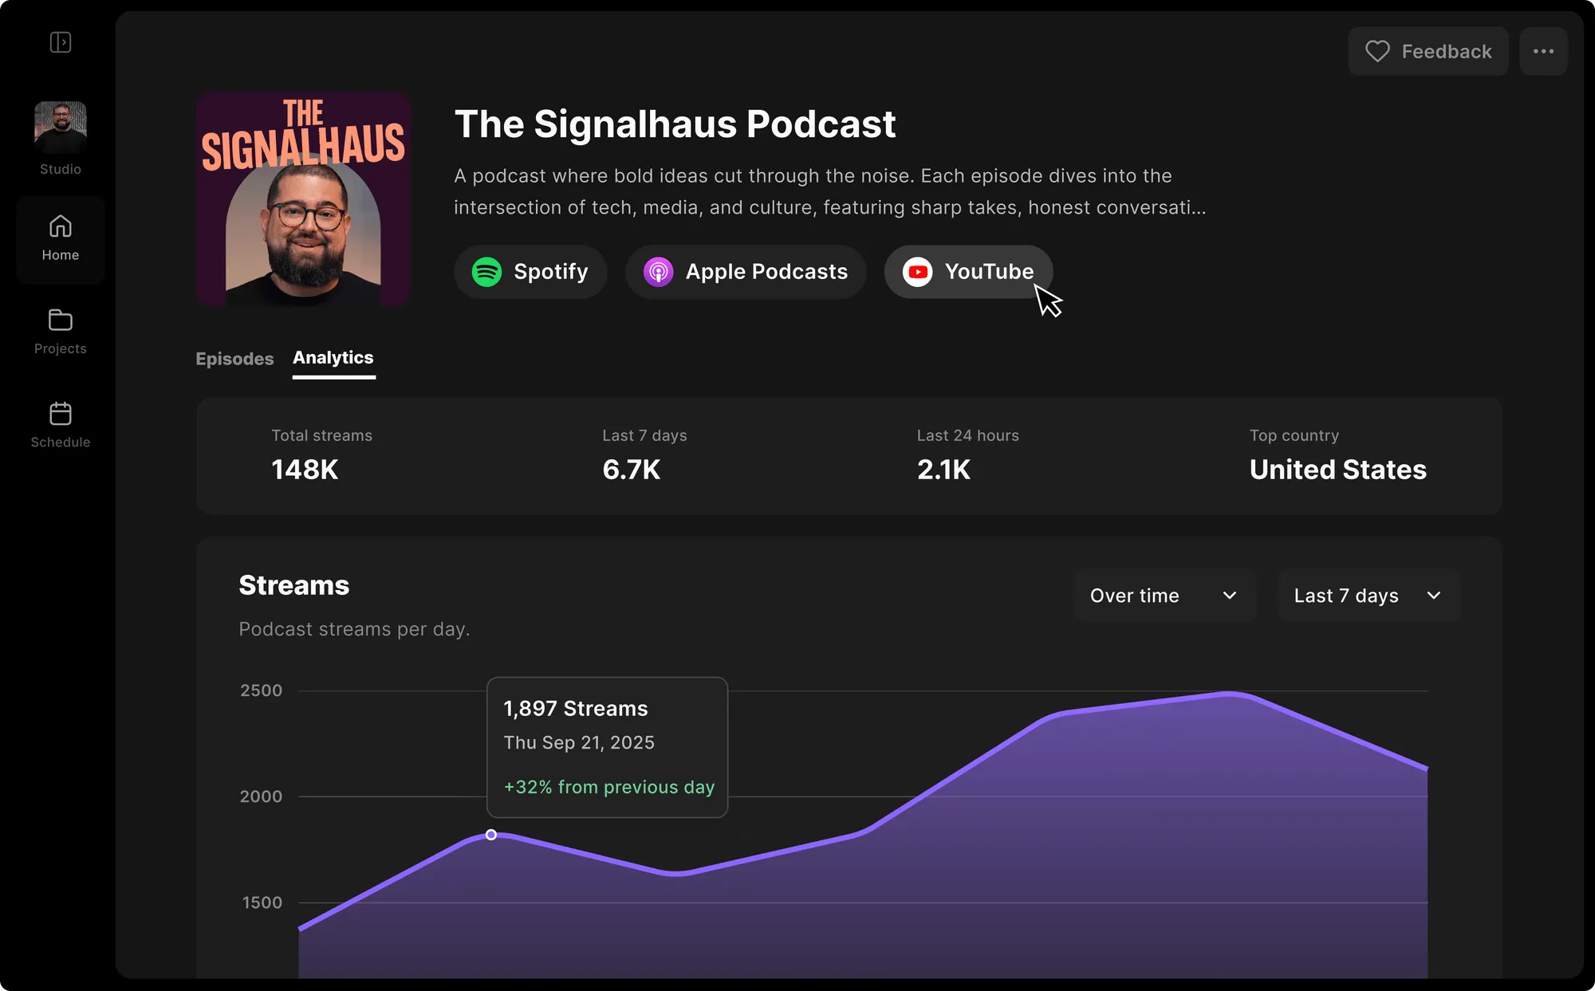Open the Projects folder icon

[61, 321]
